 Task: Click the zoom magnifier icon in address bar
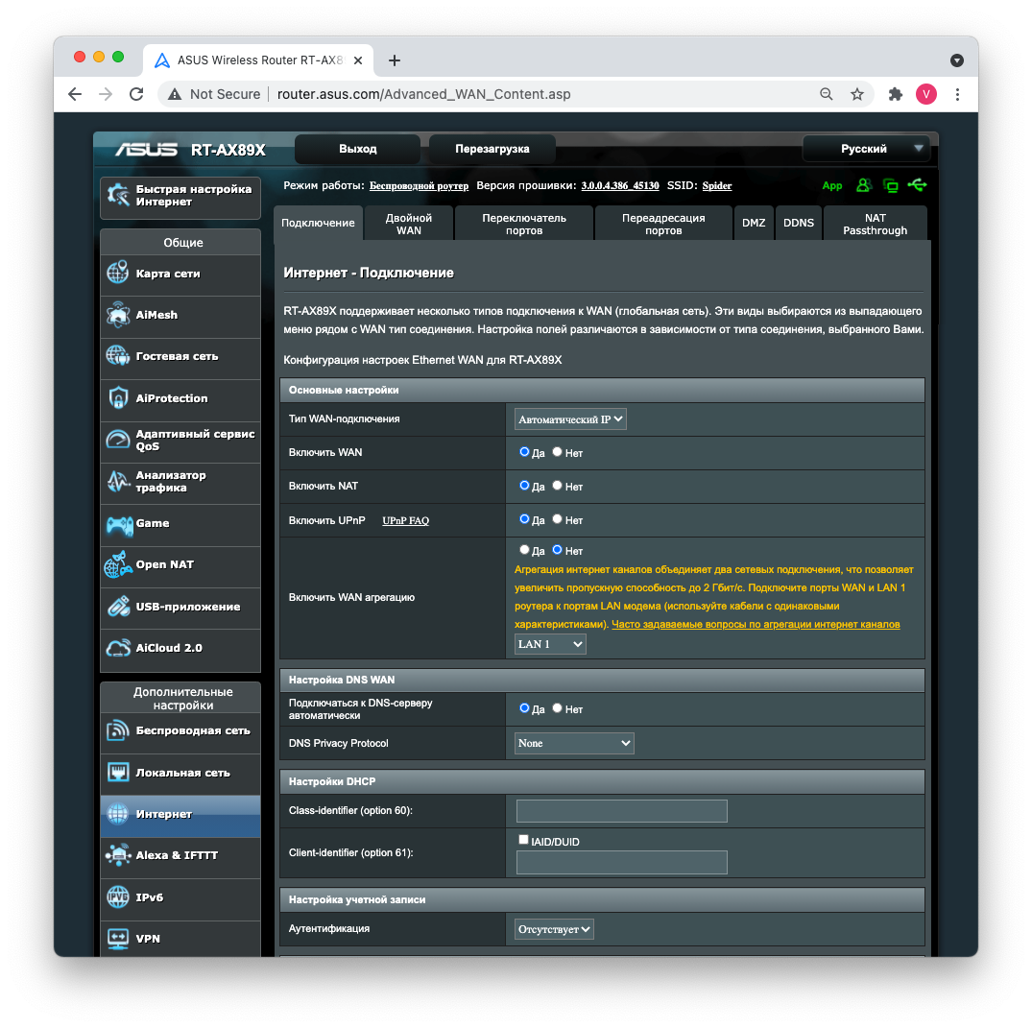click(x=826, y=94)
